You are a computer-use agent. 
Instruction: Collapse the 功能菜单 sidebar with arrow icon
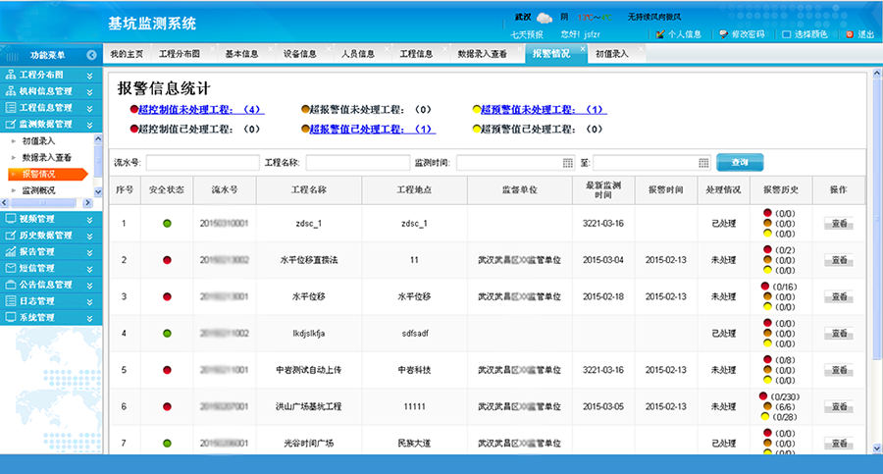(91, 55)
